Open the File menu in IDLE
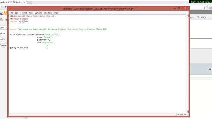 (x=11, y=13)
